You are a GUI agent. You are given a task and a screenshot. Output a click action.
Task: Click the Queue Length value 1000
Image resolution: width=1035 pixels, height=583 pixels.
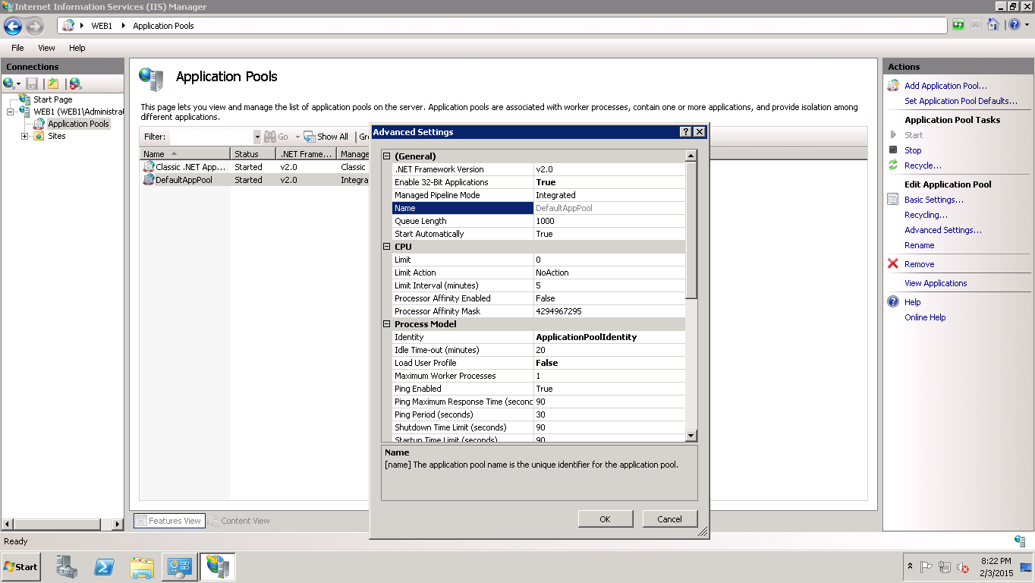pos(610,221)
